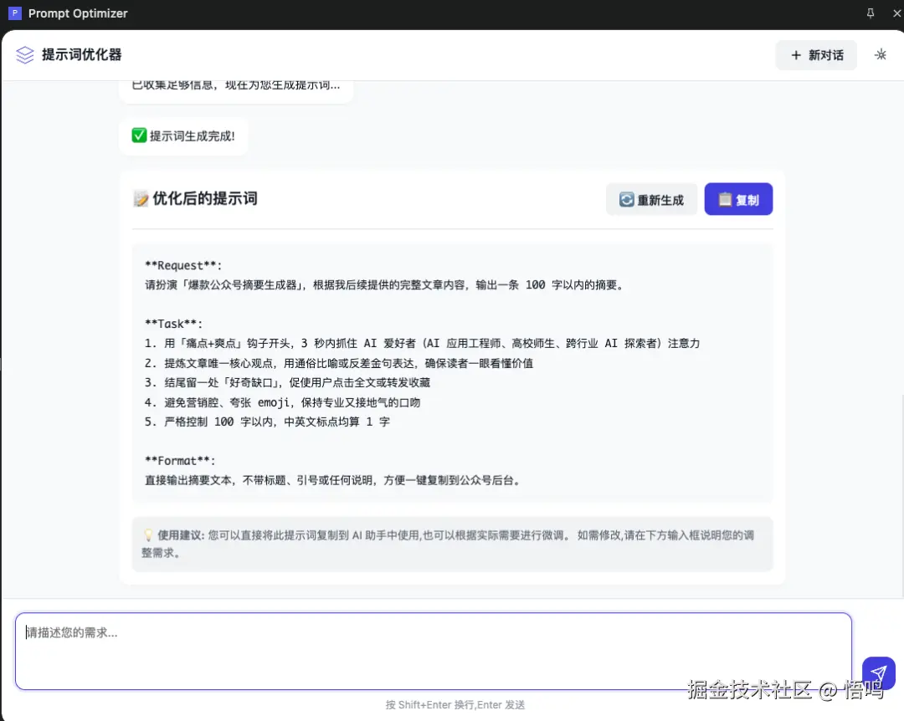The height and width of the screenshot is (721, 904).
Task: Click the pin icon to keep window on top
Action: pos(870,13)
